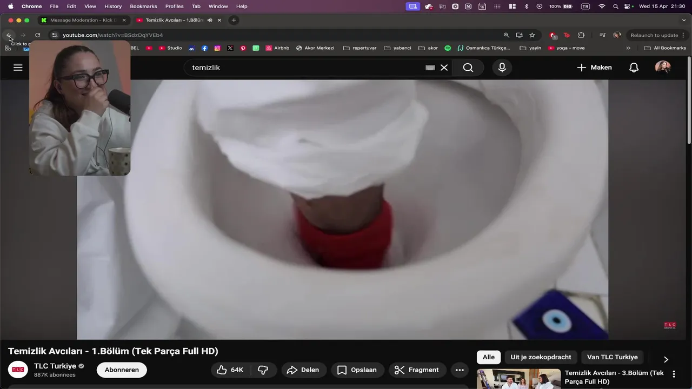Share the video via Delen
The image size is (692, 389).
coord(303,370)
